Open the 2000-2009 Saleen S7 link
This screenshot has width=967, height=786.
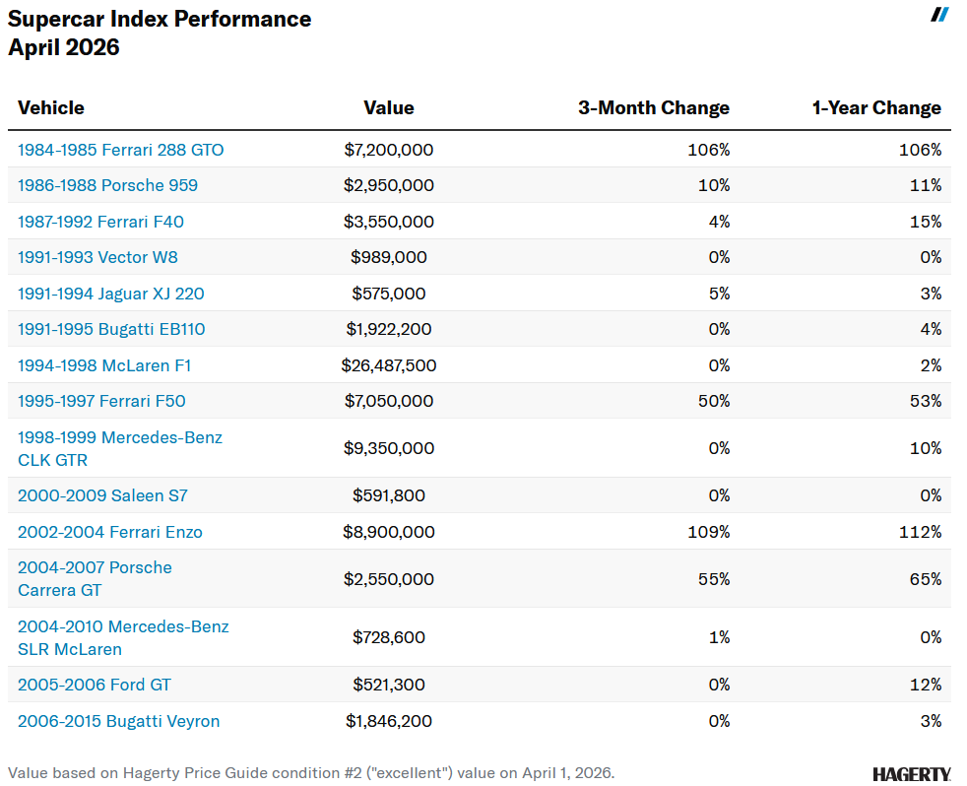point(97,495)
